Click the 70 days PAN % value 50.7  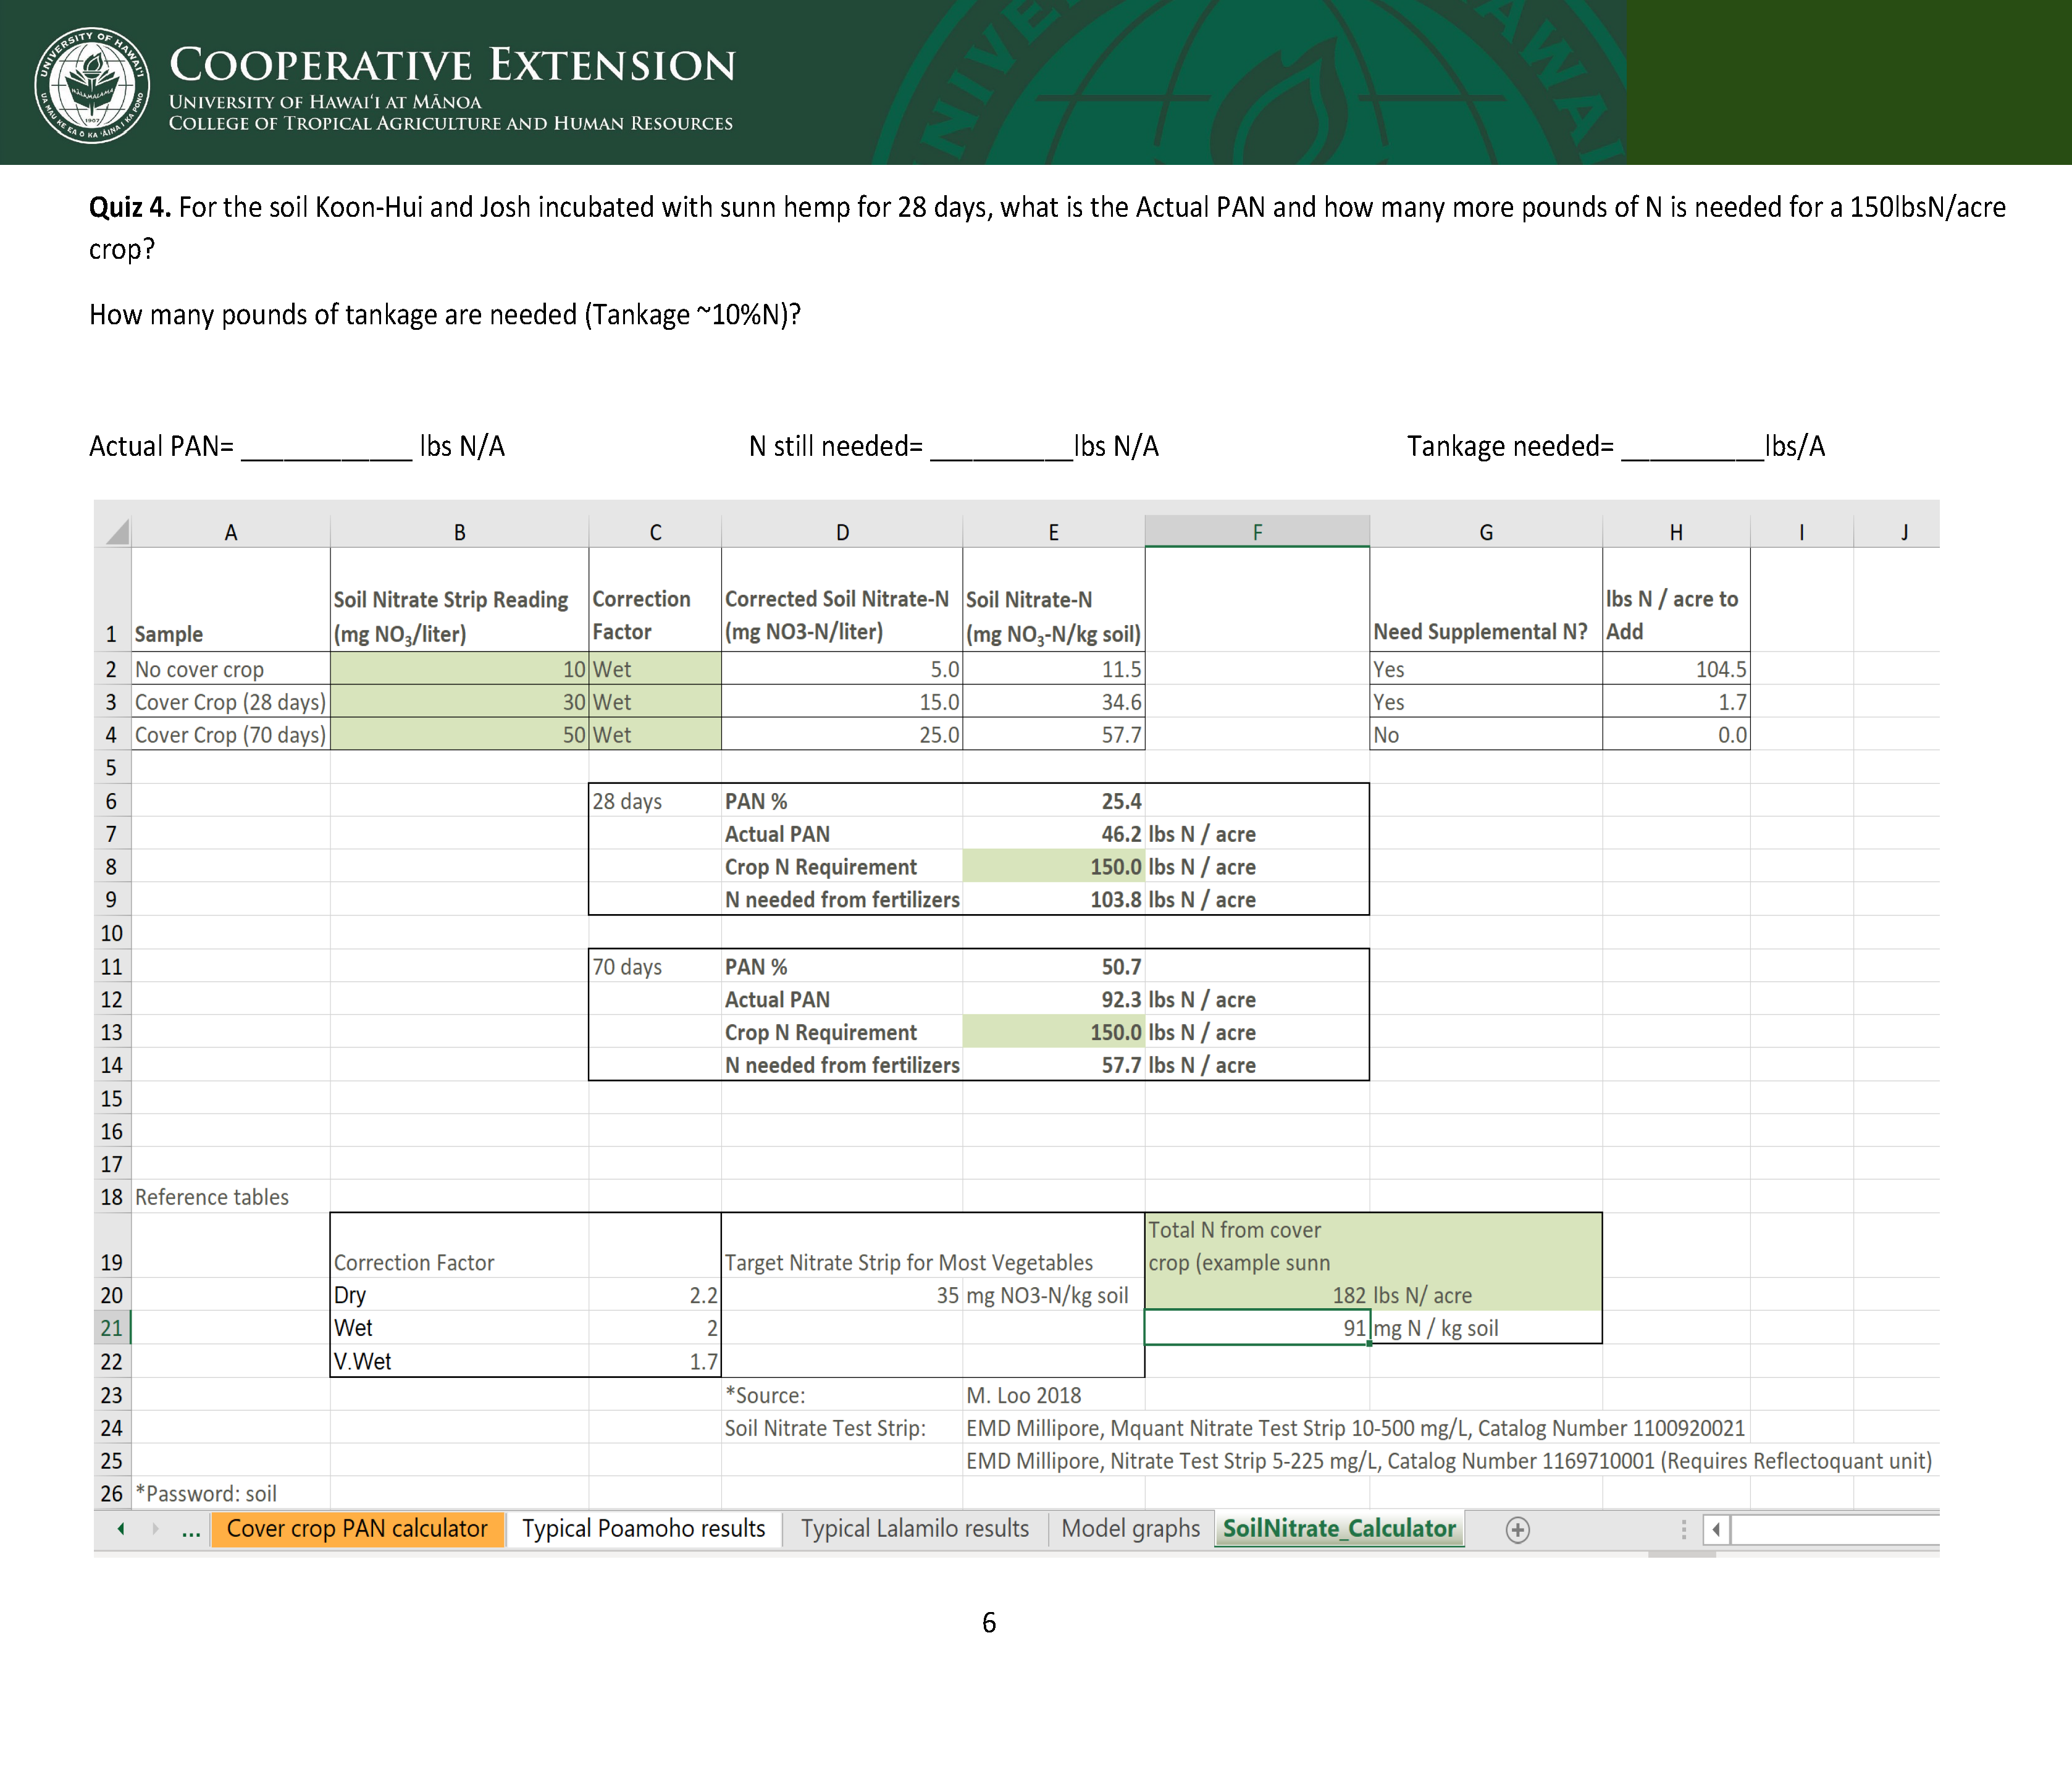point(1053,967)
